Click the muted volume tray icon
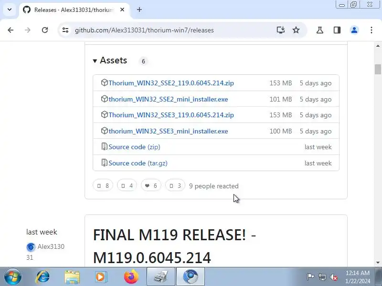382x286 pixels. 334,277
